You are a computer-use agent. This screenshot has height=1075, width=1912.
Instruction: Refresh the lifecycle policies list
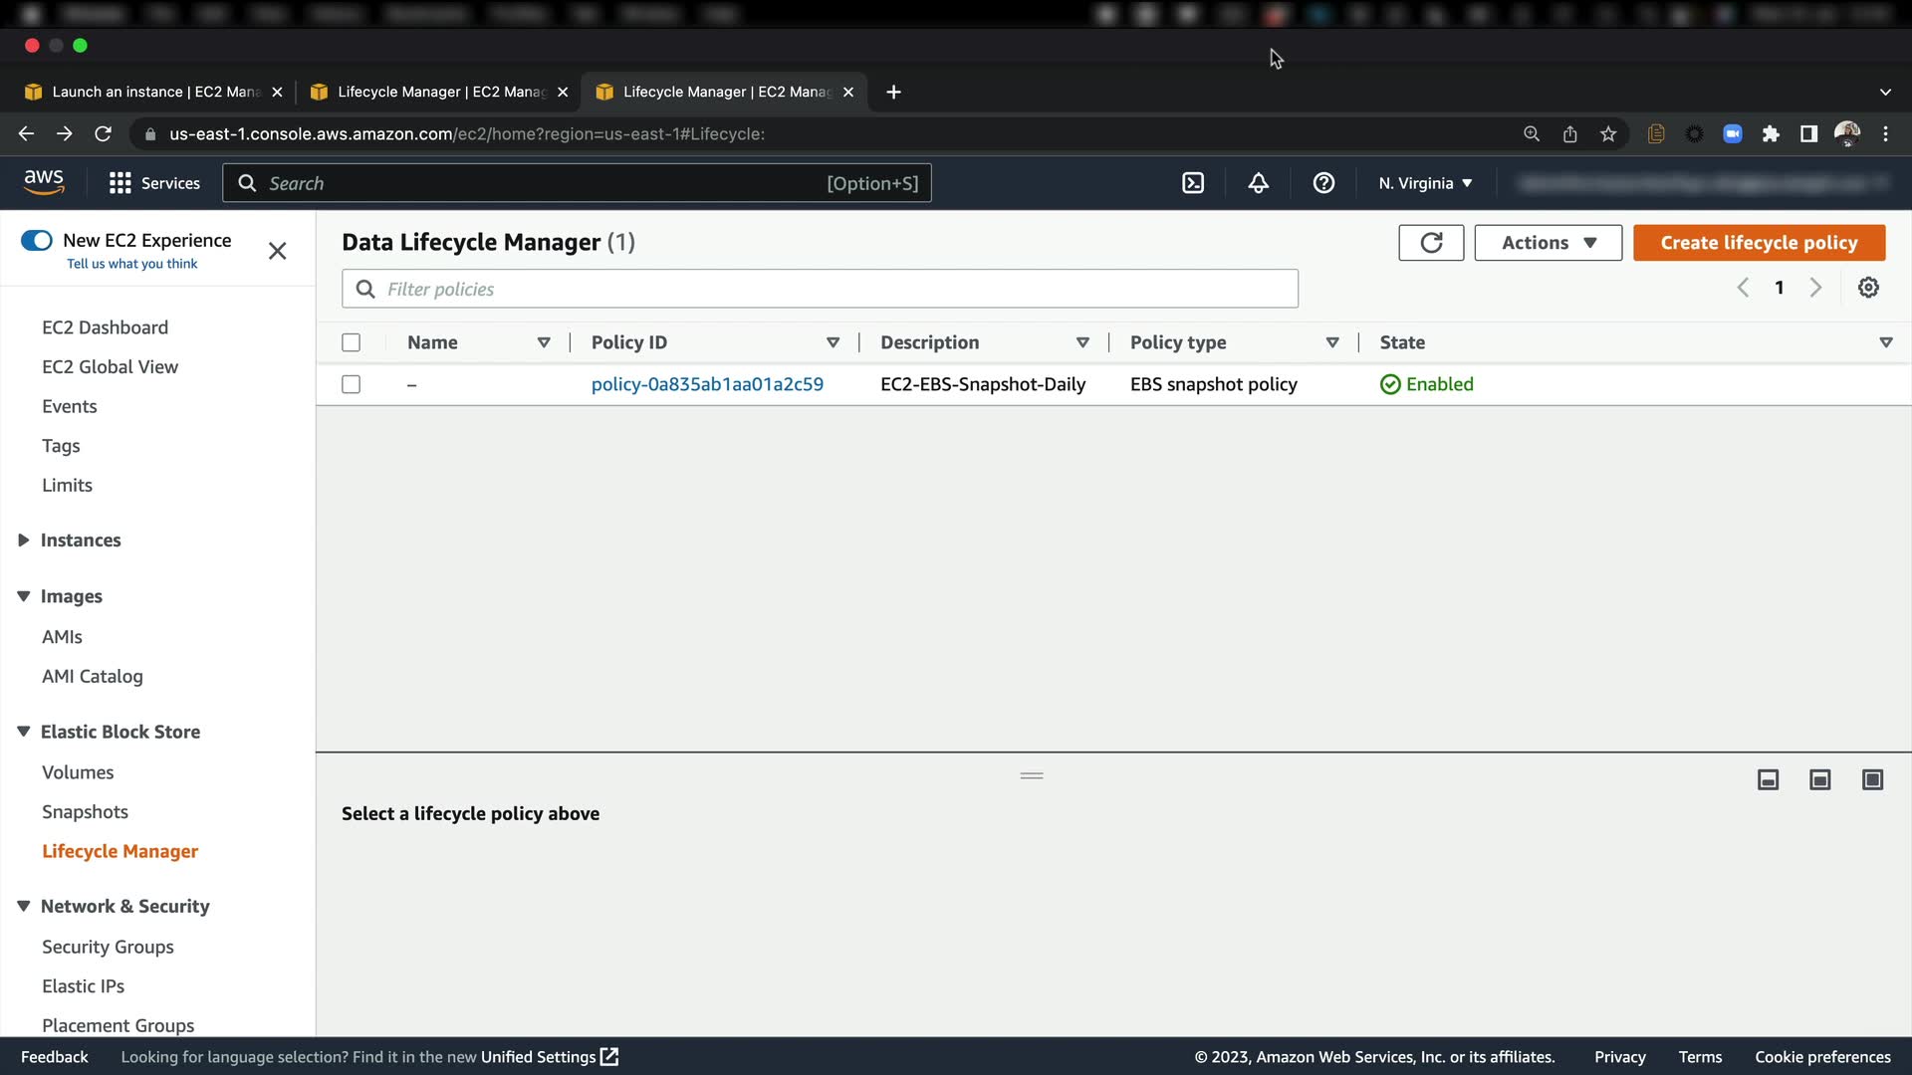coord(1431,243)
